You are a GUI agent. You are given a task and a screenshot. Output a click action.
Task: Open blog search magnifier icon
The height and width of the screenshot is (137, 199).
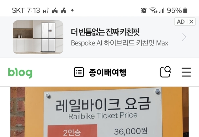166,72
